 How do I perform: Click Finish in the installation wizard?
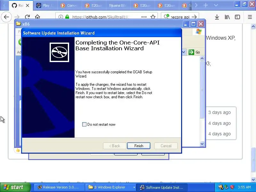tap(139, 146)
